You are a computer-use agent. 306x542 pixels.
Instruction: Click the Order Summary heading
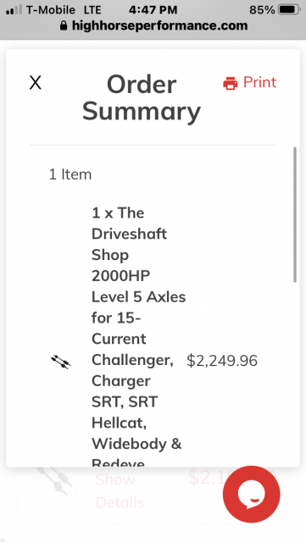(142, 98)
